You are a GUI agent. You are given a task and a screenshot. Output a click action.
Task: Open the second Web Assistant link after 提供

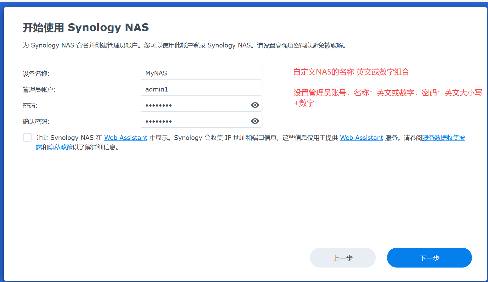point(362,138)
